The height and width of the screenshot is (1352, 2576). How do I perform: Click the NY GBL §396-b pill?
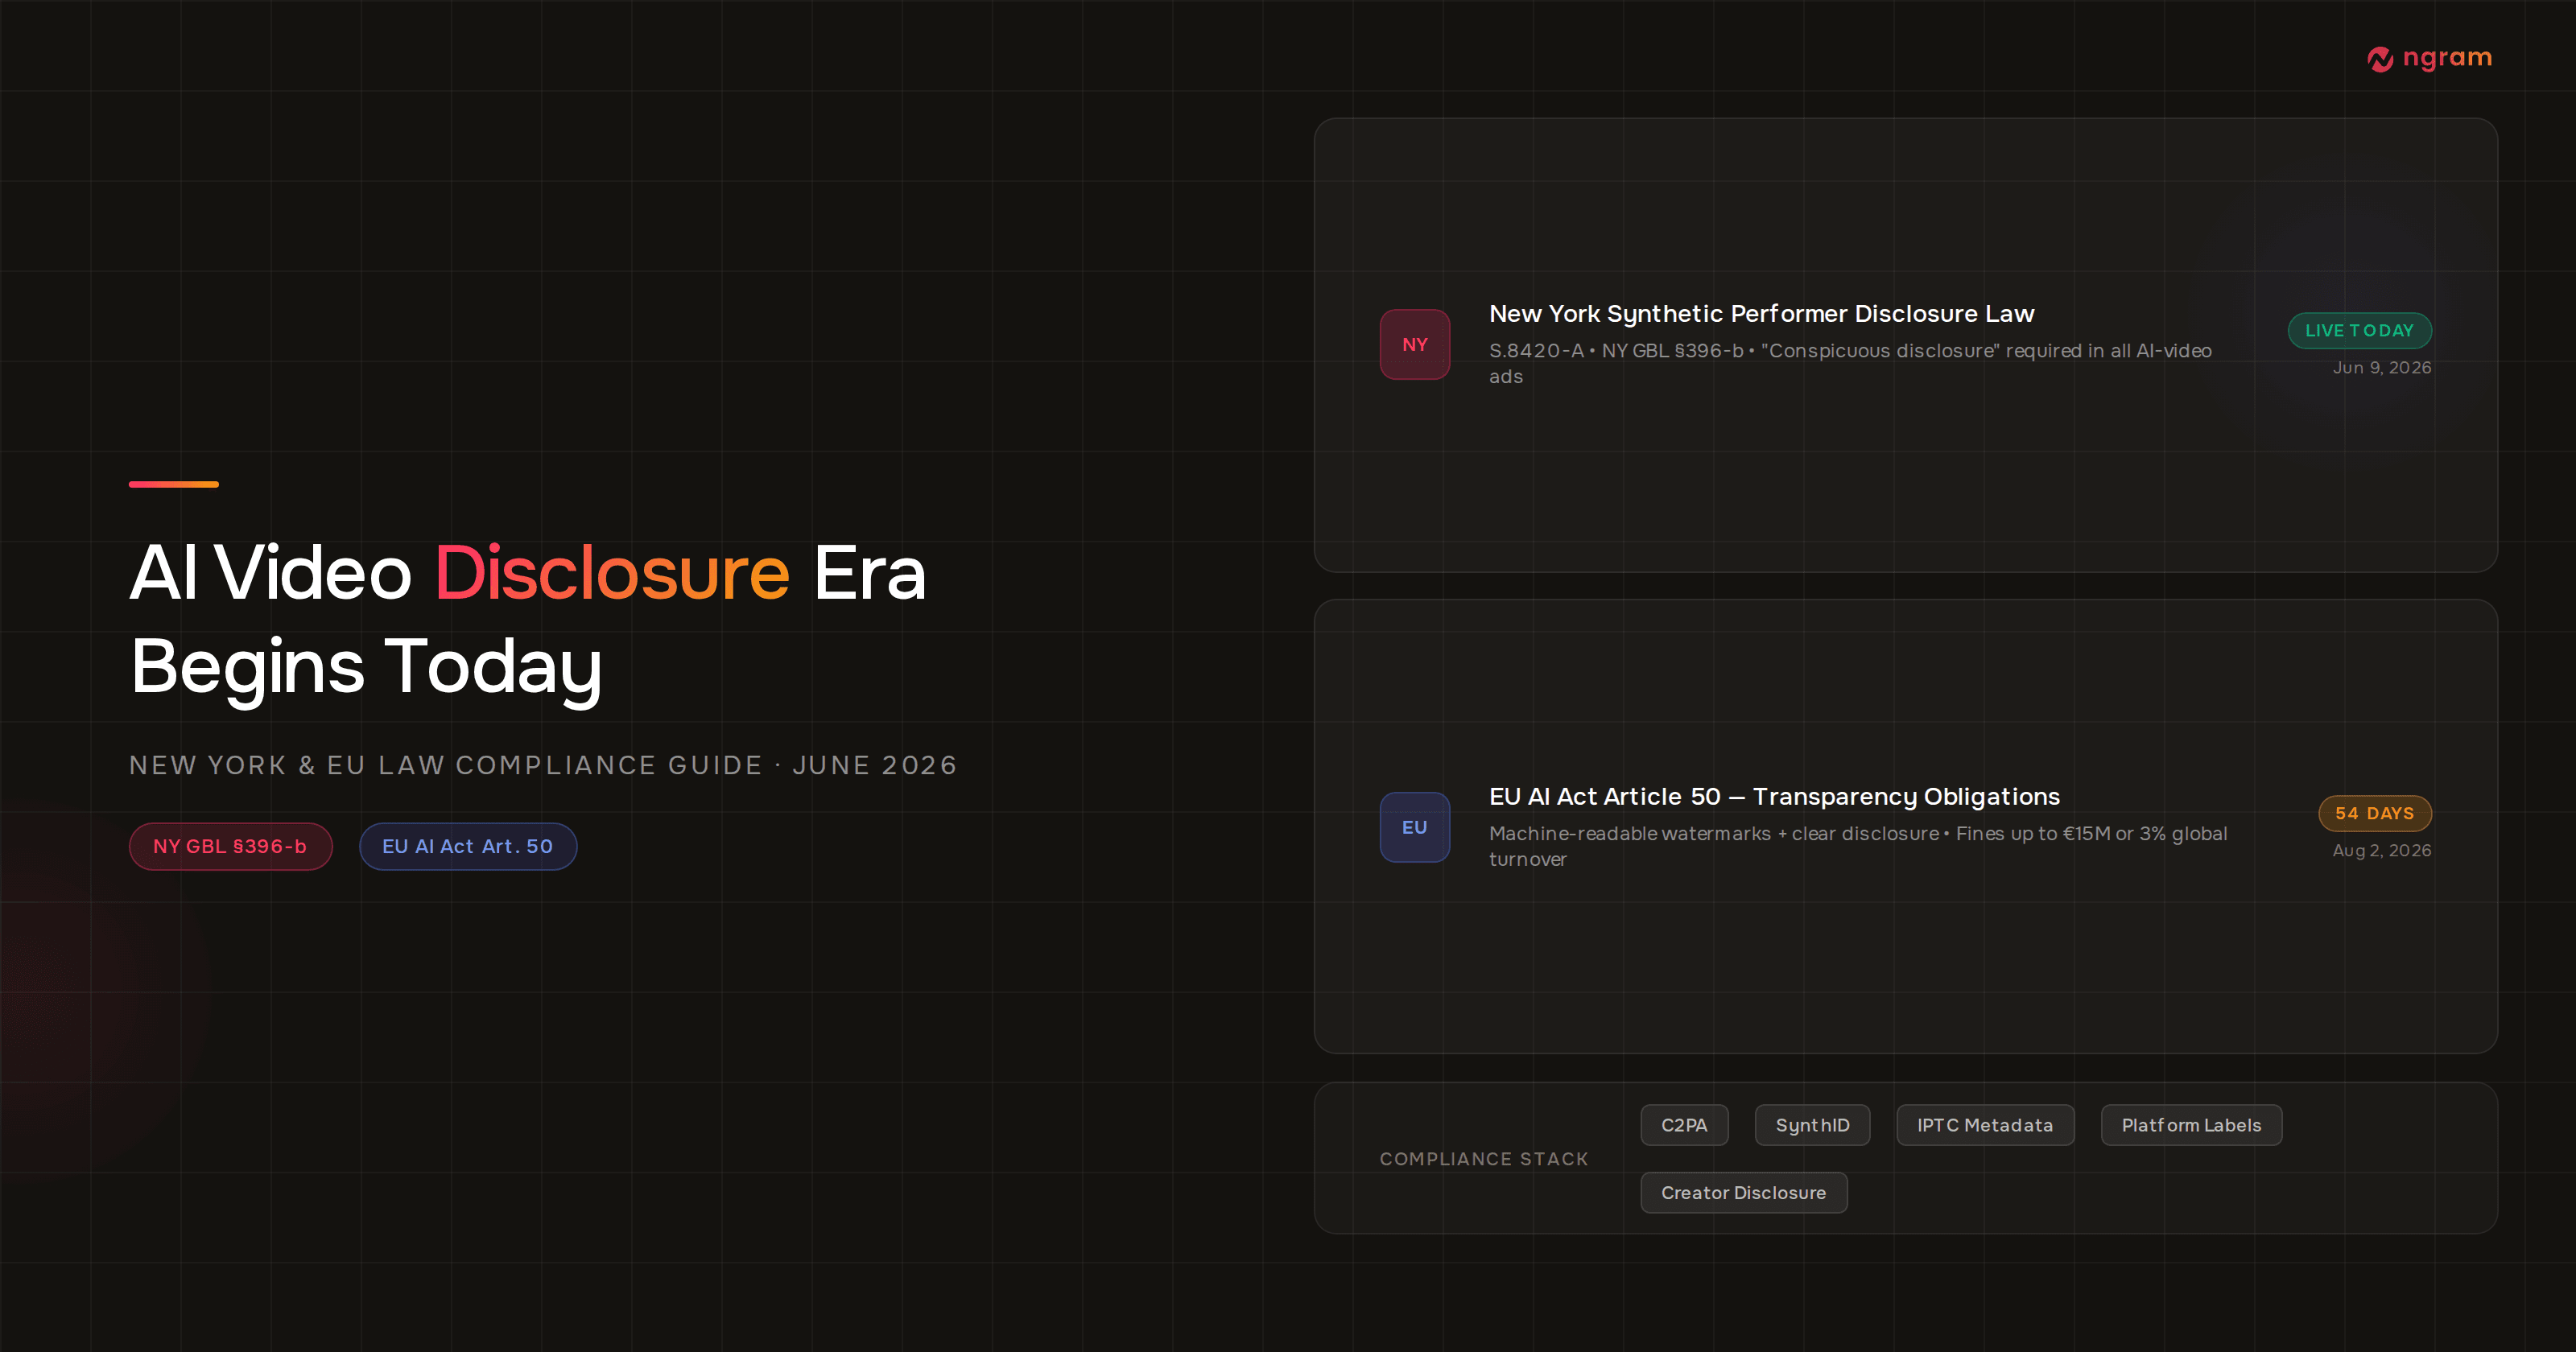(230, 846)
